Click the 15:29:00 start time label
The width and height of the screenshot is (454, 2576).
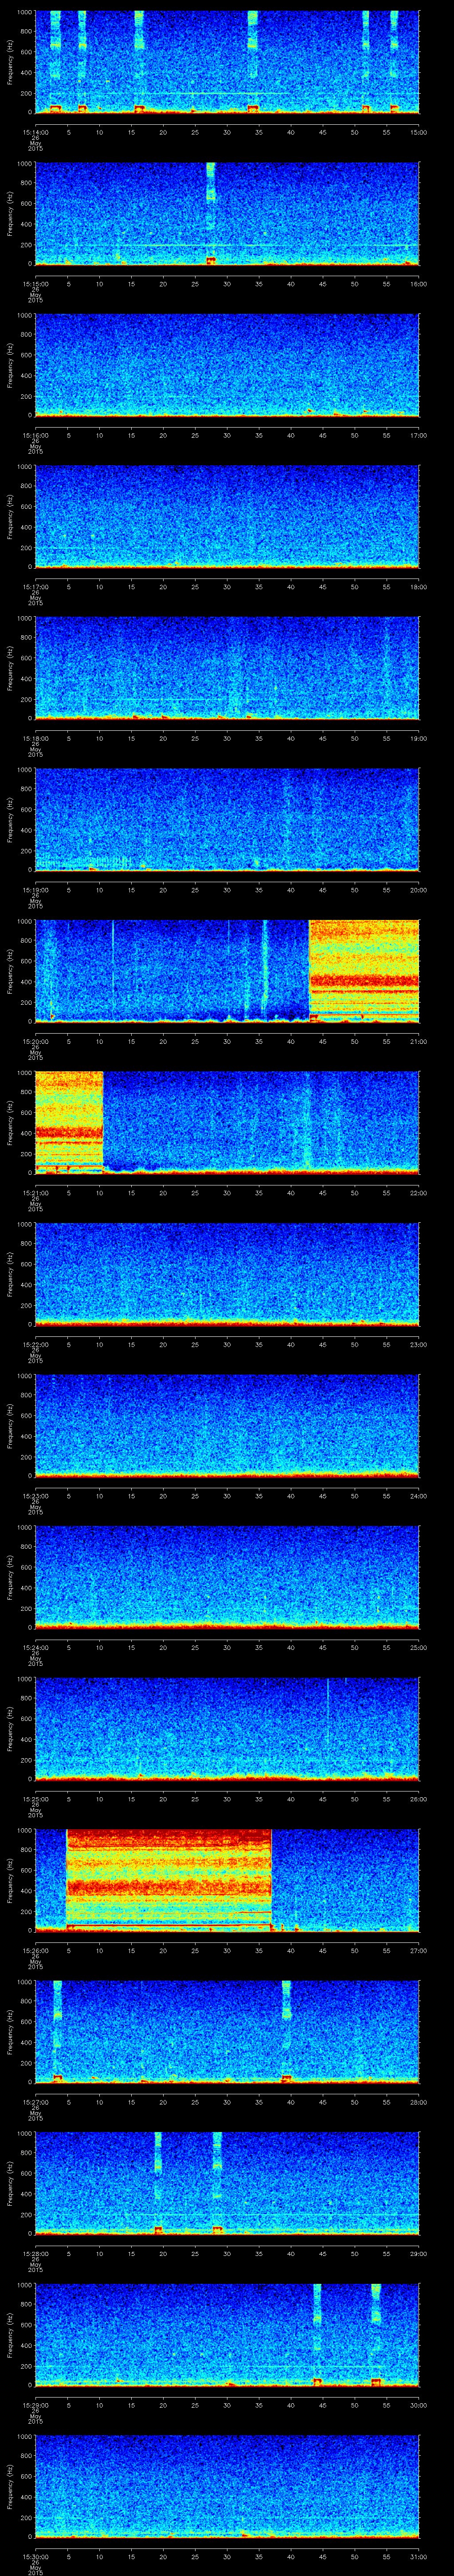pyautogui.click(x=35, y=2405)
